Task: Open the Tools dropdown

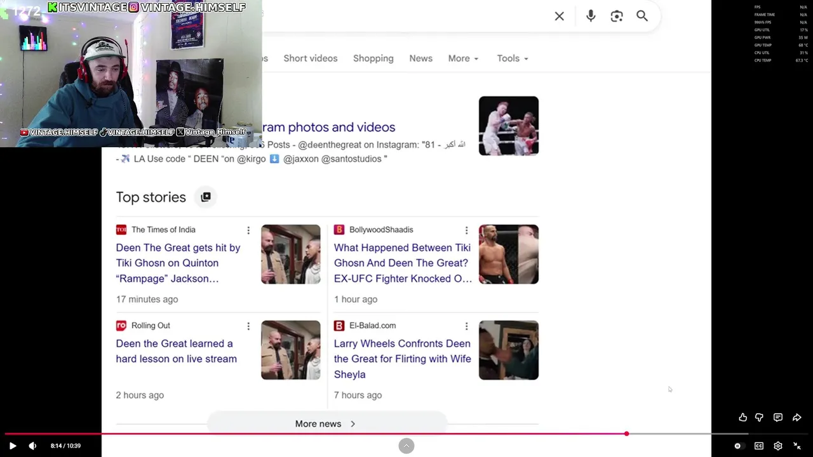Action: click(x=512, y=58)
